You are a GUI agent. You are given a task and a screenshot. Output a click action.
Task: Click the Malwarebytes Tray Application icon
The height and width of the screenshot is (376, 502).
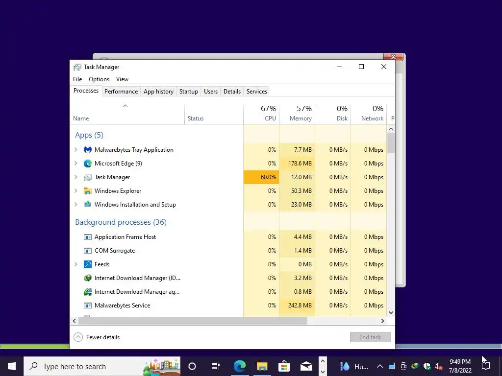(x=87, y=150)
